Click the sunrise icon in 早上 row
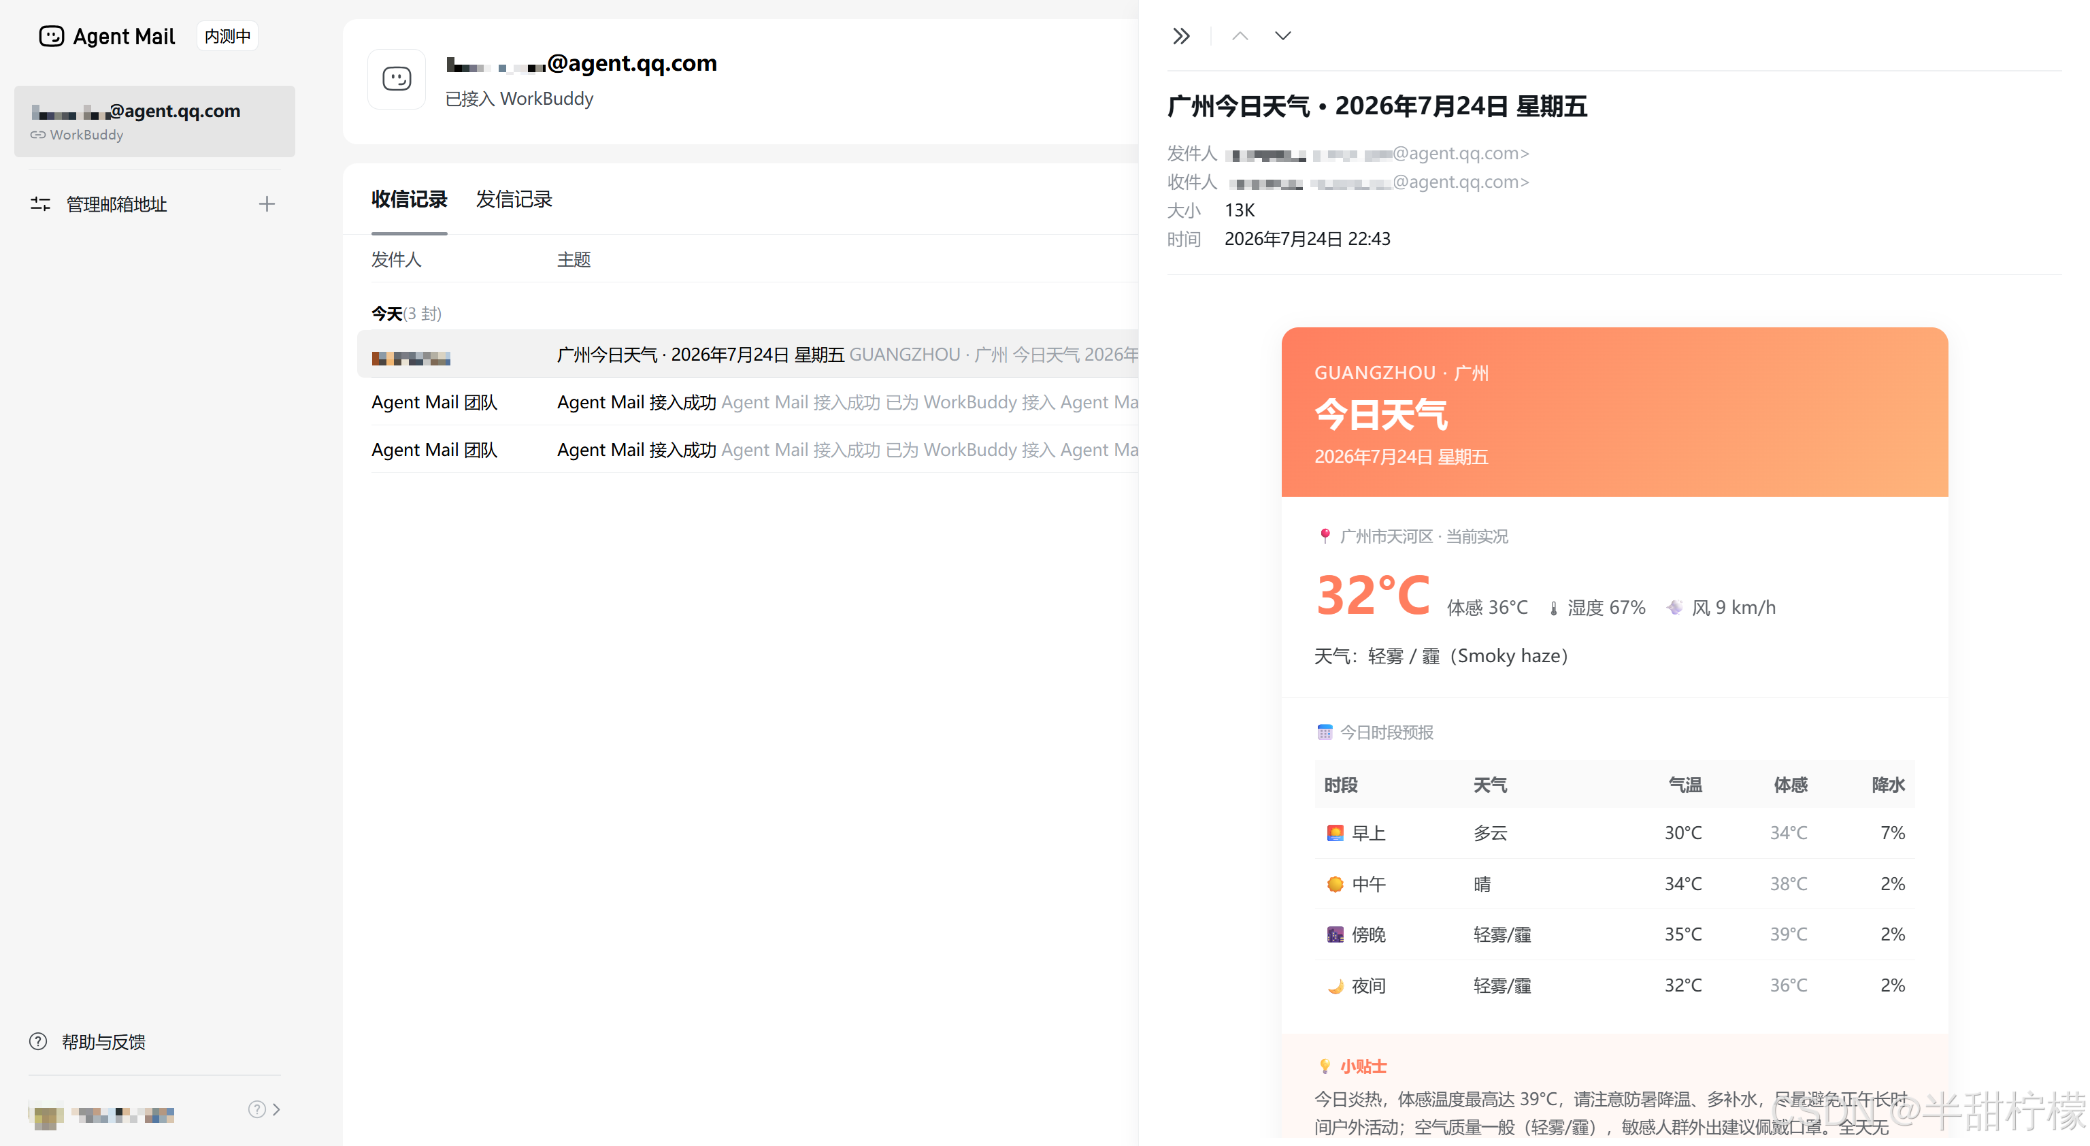Screen dimensions: 2090x1146 [1335, 833]
